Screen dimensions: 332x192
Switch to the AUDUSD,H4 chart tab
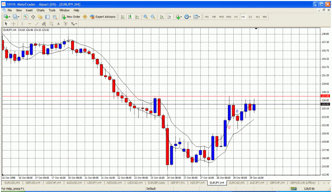(x=74, y=182)
